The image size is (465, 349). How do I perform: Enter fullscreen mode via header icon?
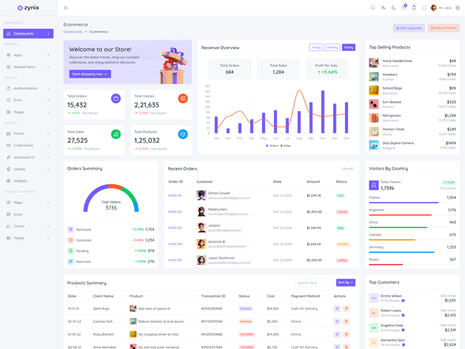point(424,8)
